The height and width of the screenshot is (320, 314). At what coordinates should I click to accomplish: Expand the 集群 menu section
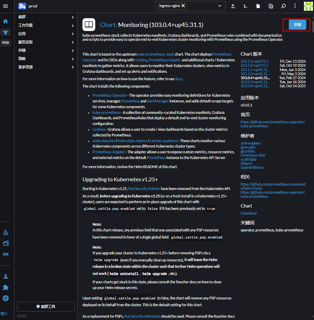(46, 17)
